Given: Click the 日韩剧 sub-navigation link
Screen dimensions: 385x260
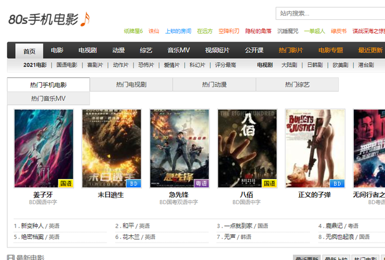Looking at the screenshot, I should point(315,65).
